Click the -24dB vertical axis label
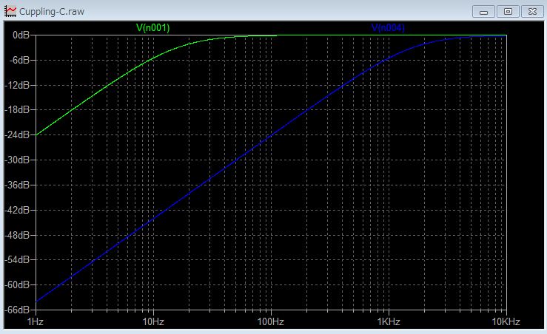The image size is (547, 334). 17,134
